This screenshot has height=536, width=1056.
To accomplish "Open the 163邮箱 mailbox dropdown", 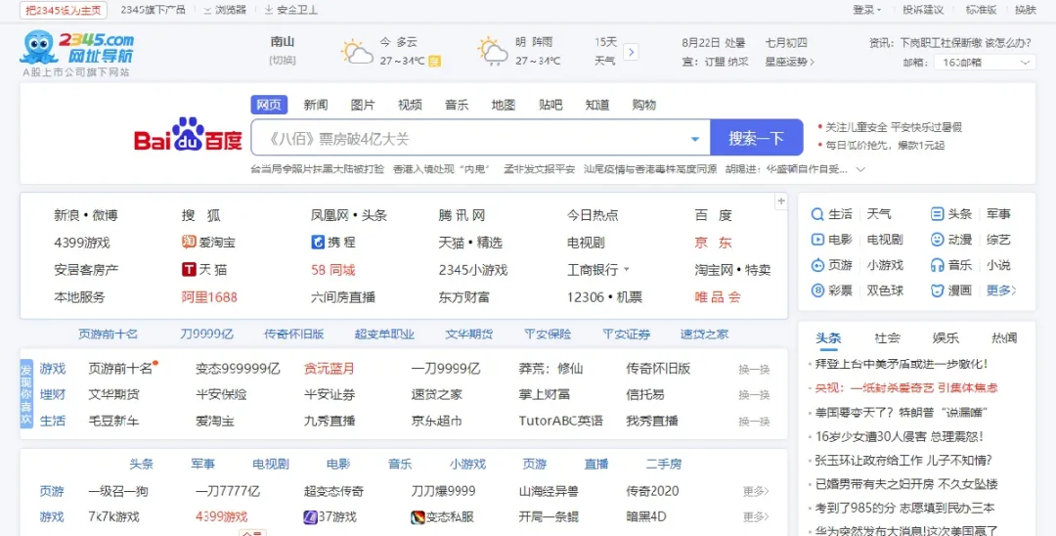I will tap(984, 62).
